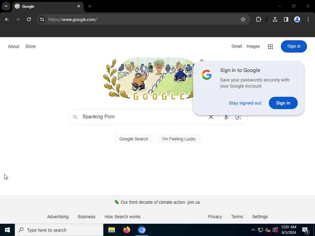Open Firefox from the taskbar
The image size is (315, 236).
(126, 230)
